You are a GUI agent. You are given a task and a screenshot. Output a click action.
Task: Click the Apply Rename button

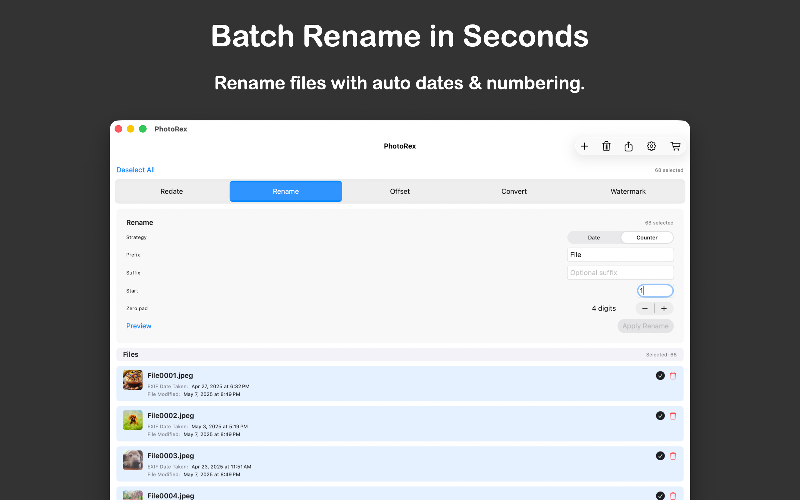coord(645,326)
